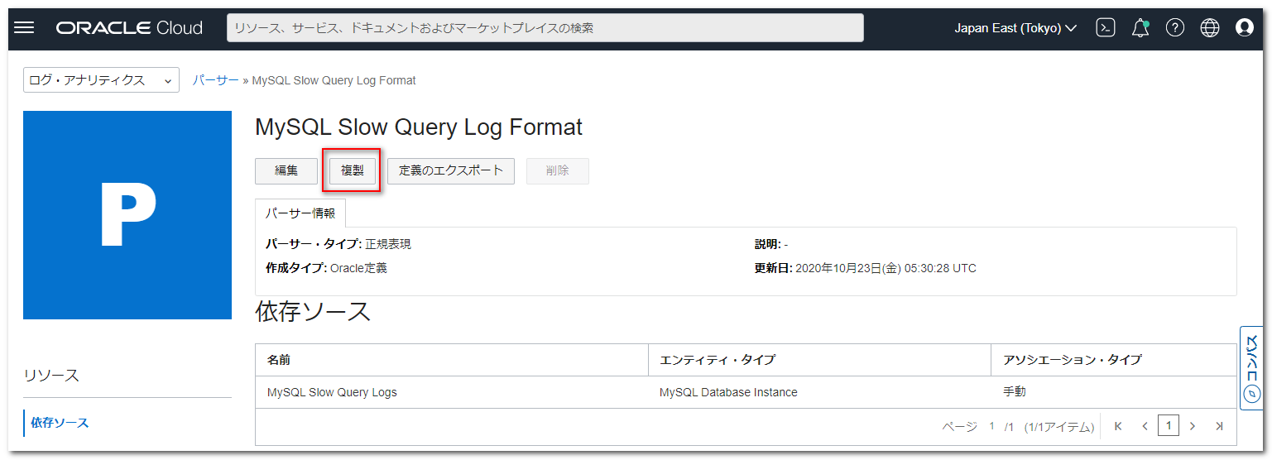1272x460 pixels.
Task: Click 定義のエクスポート button
Action: click(x=451, y=170)
